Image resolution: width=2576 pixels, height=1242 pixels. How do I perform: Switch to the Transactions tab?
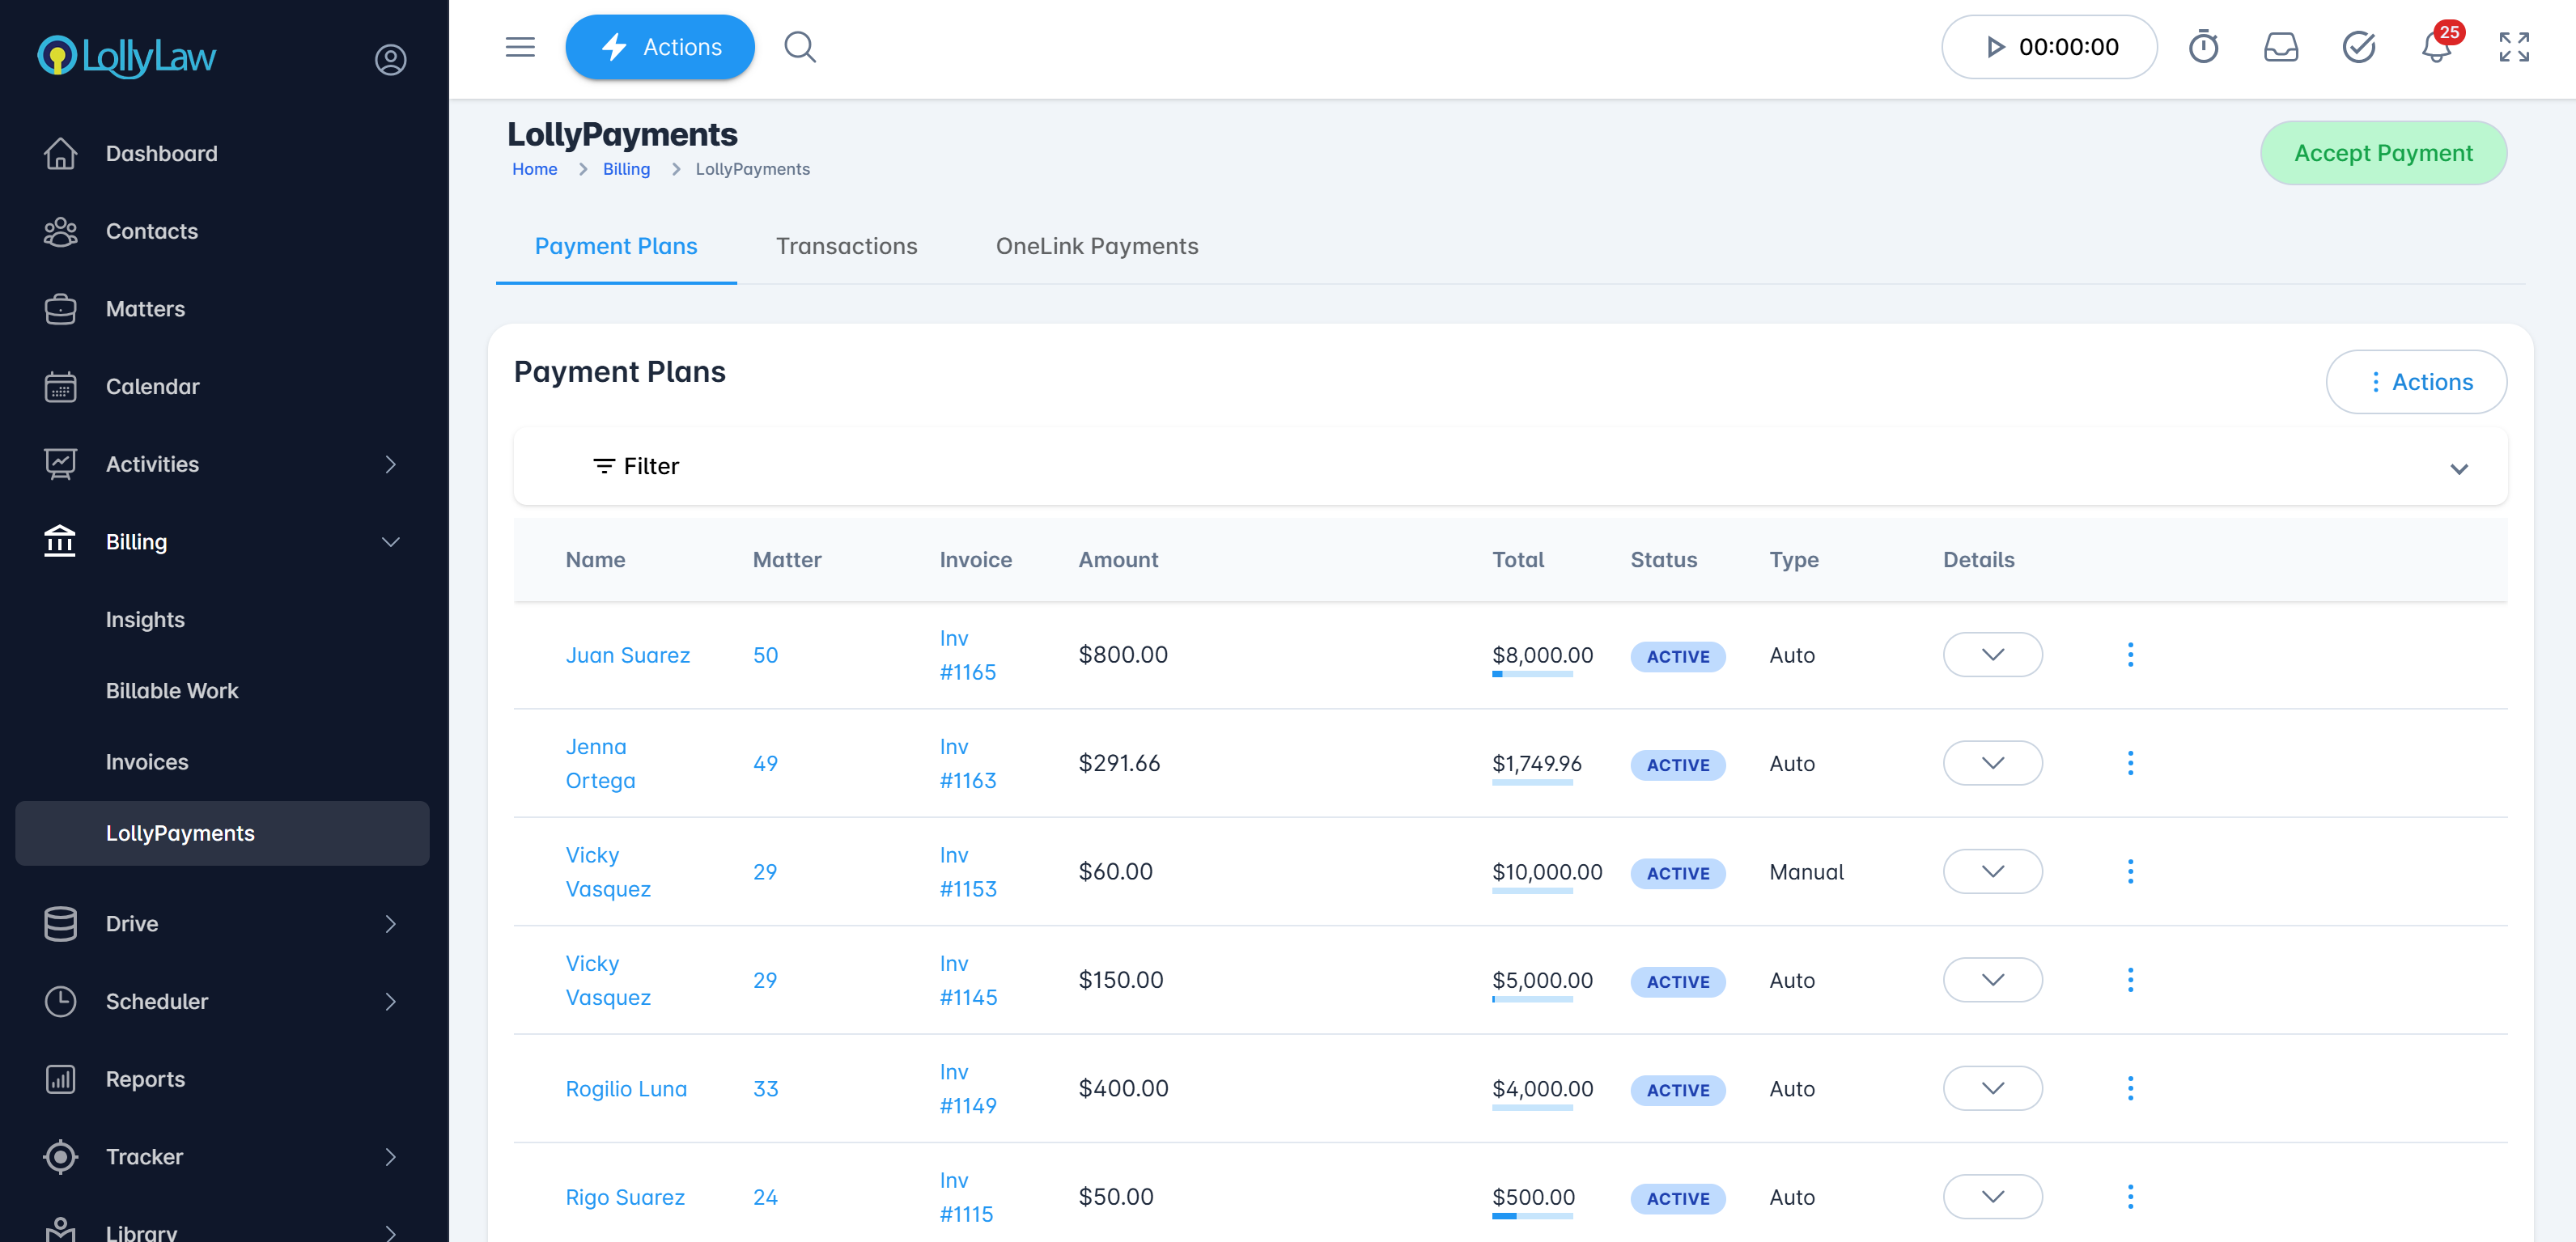(x=846, y=246)
